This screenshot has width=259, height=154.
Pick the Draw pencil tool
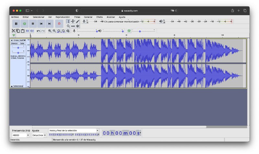(x=78, y=21)
